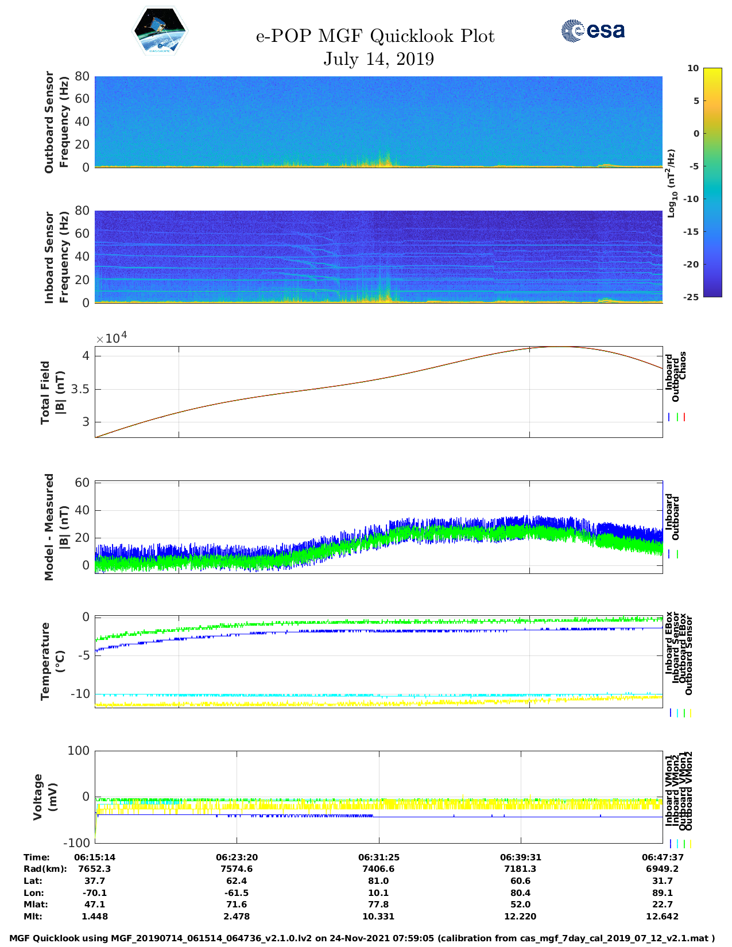The image size is (732, 947).
Task: Click the "e-POP MGF Quicklook Plot" title
Action: (x=375, y=36)
